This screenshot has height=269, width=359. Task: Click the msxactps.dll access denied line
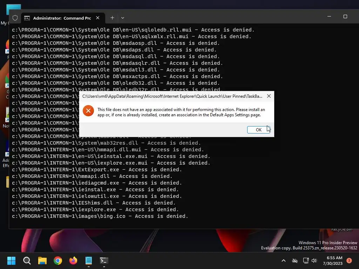(x=117, y=76)
